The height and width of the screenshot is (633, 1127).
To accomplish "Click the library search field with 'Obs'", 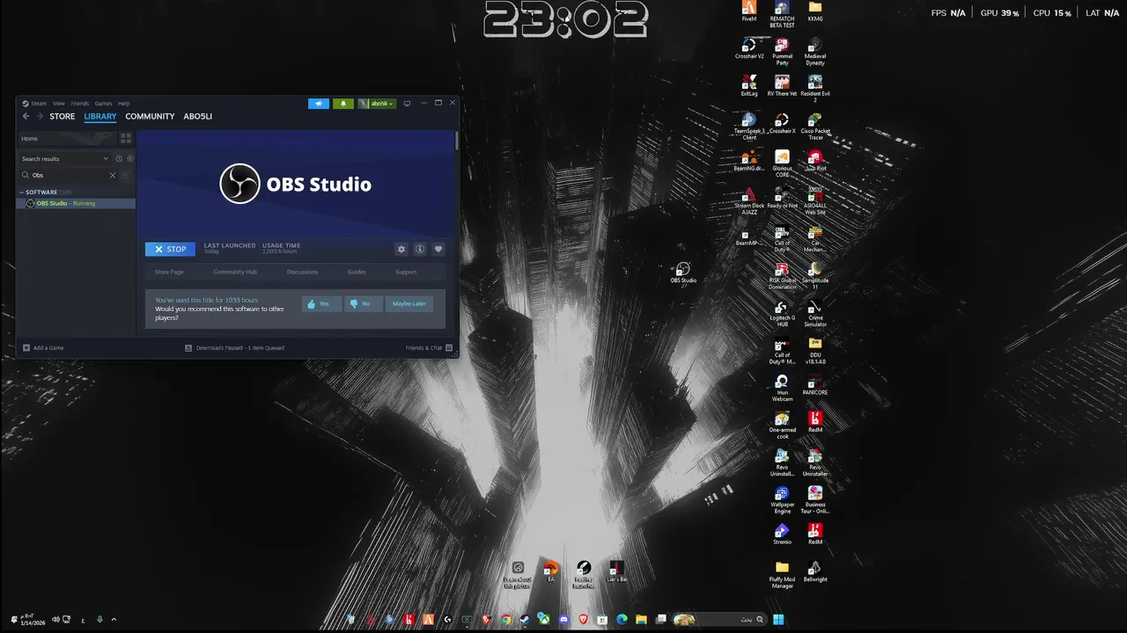I will coord(69,175).
